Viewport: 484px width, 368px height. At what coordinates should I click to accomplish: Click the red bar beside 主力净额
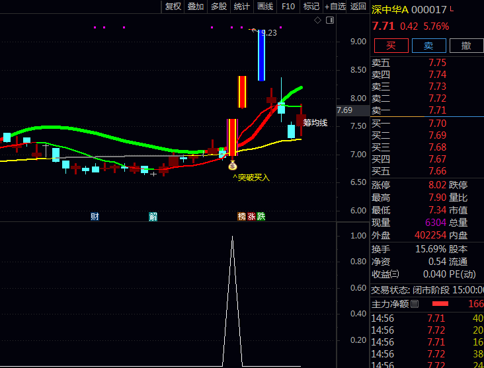pyautogui.click(x=440, y=304)
